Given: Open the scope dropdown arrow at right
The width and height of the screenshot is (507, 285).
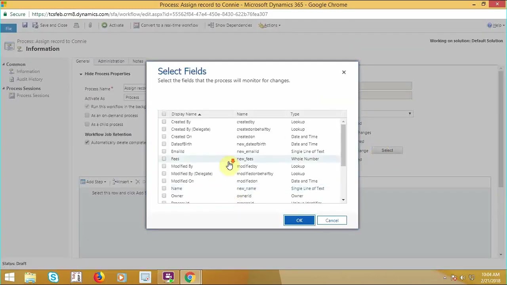Looking at the screenshot, I should tap(410, 114).
